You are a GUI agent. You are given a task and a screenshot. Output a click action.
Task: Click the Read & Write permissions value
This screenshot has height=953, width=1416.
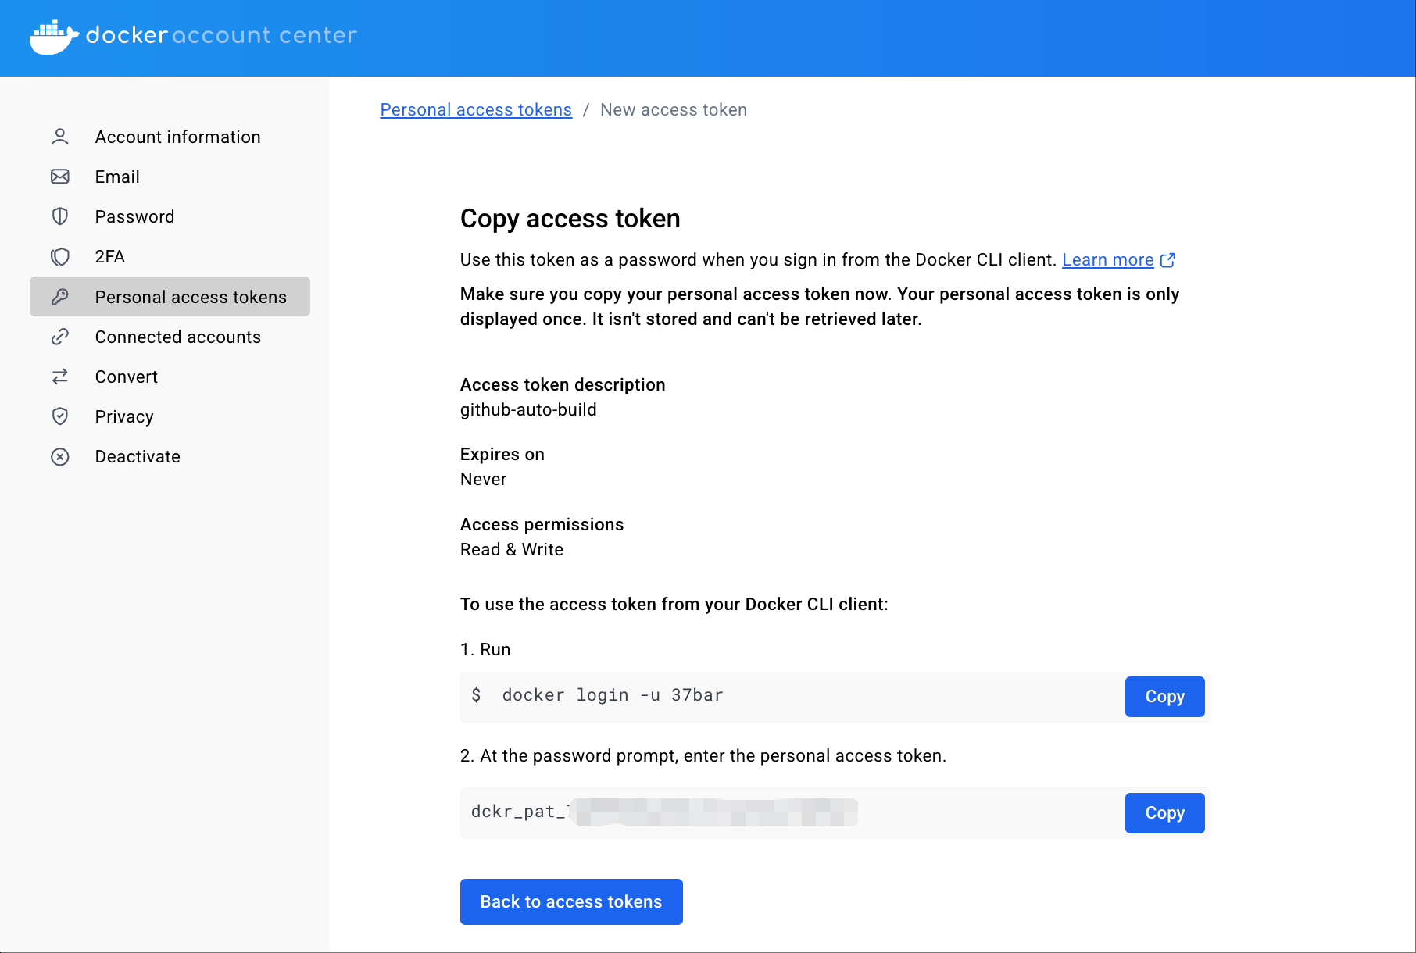[x=512, y=550]
